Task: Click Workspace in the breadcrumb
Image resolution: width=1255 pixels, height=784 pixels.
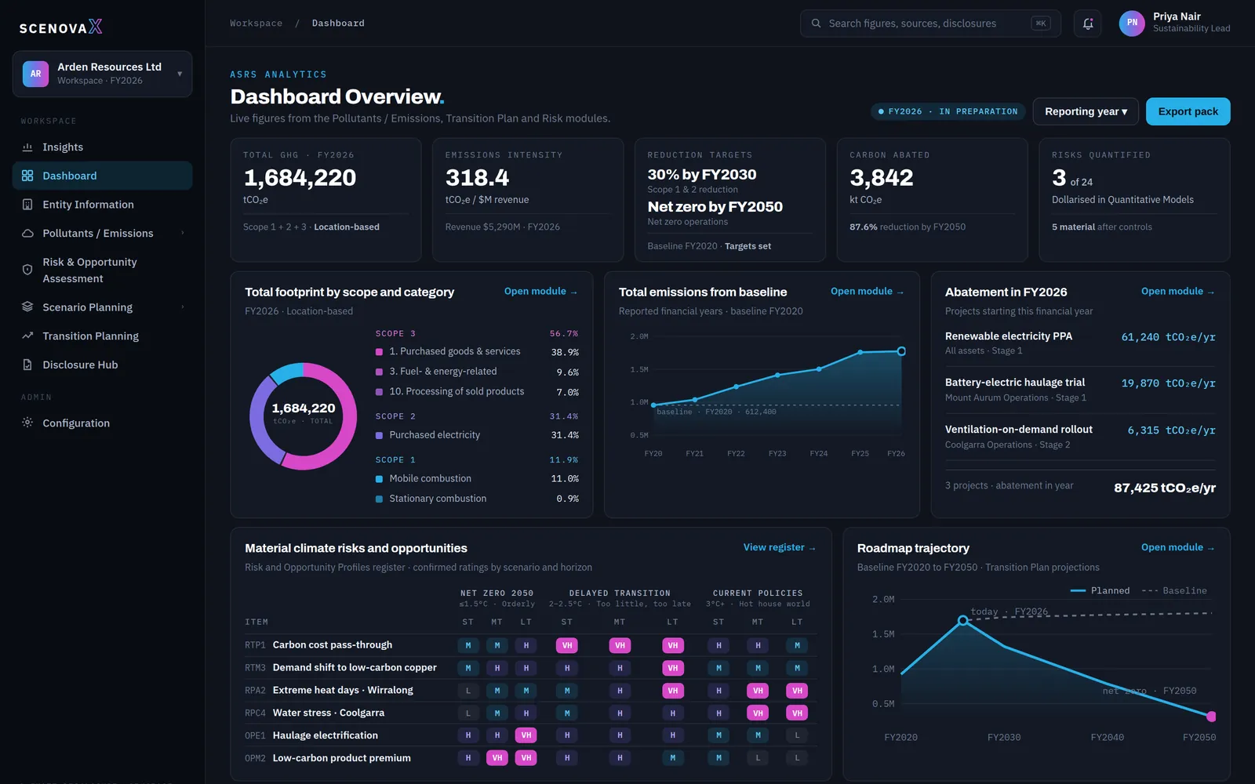Action: coord(256,24)
